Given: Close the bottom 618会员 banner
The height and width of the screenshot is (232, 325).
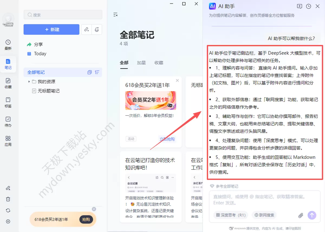Looking at the screenshot, I should click(x=94, y=209).
